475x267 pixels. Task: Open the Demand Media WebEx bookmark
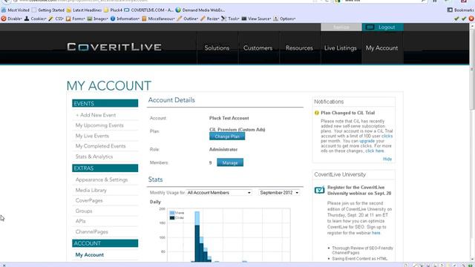pos(200,10)
